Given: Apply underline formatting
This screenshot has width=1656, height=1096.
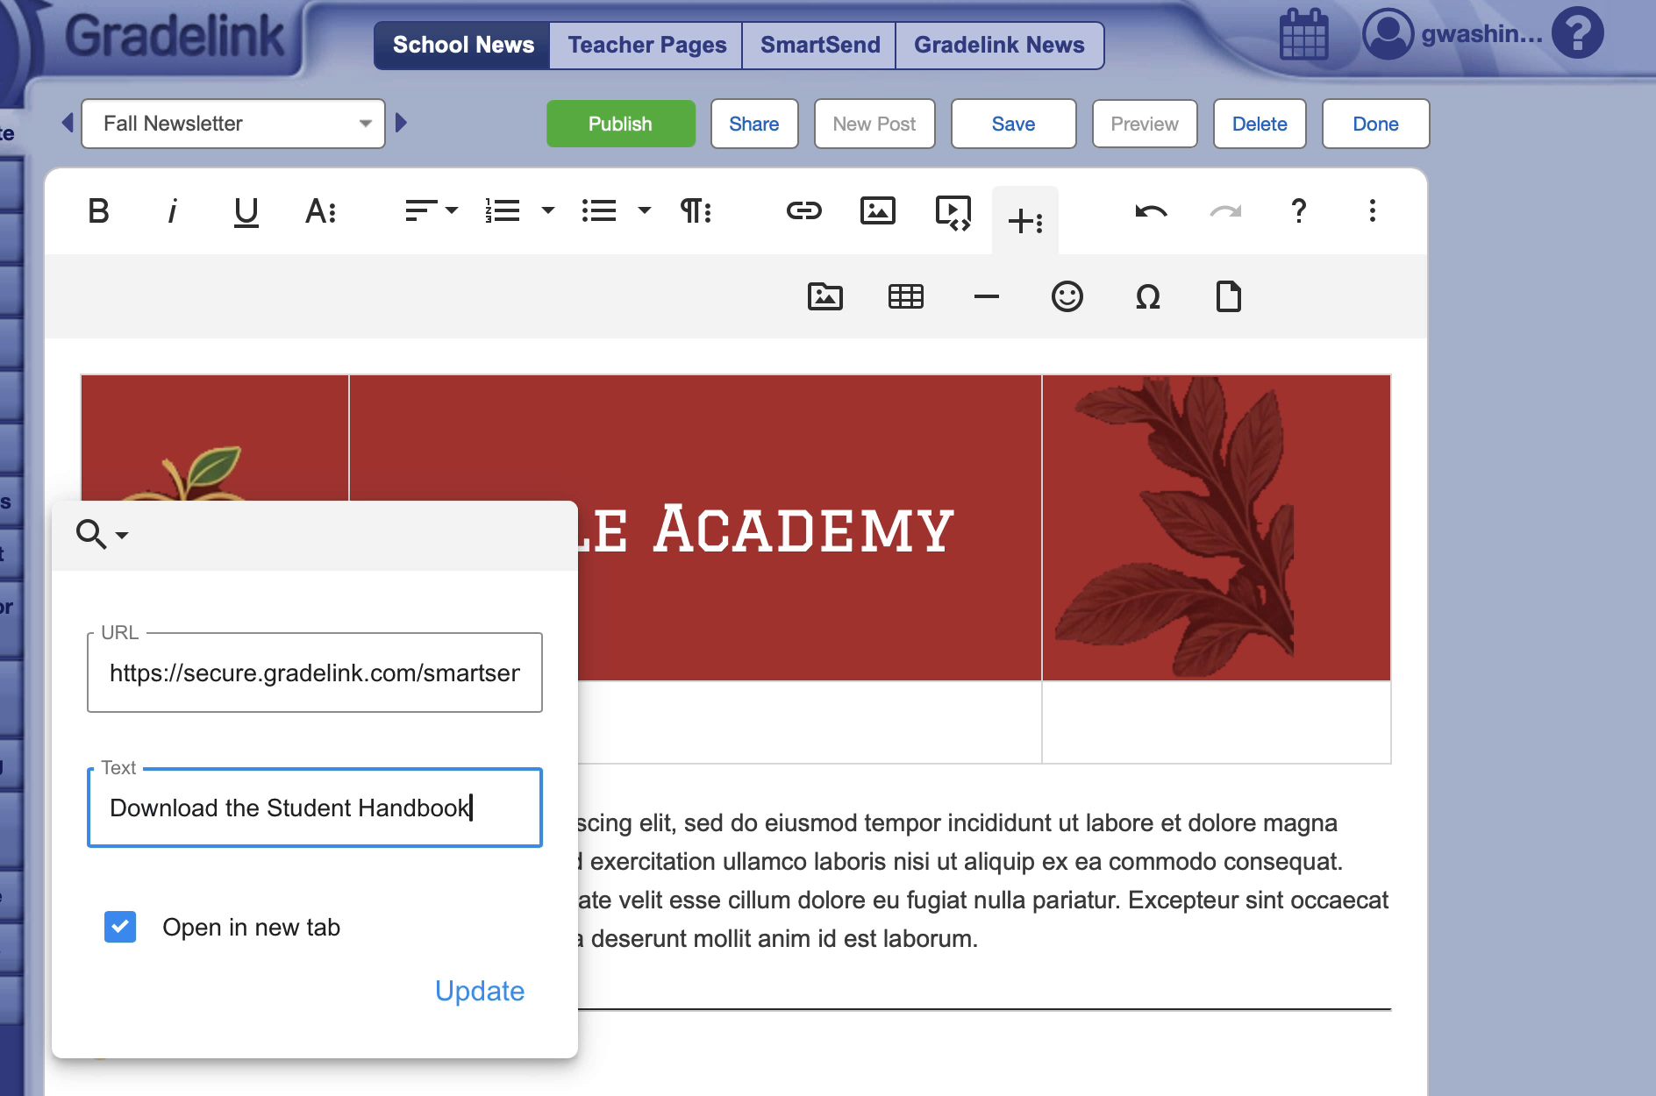Looking at the screenshot, I should tap(246, 211).
